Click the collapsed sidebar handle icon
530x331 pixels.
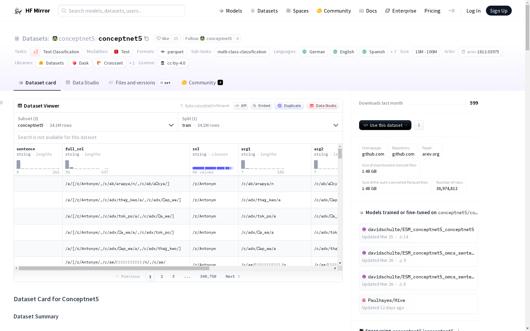1,103
